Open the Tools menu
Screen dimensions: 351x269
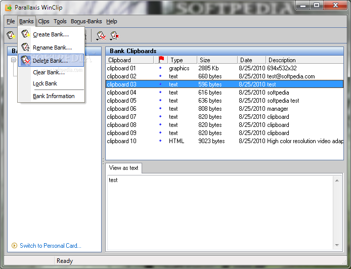pyautogui.click(x=60, y=21)
